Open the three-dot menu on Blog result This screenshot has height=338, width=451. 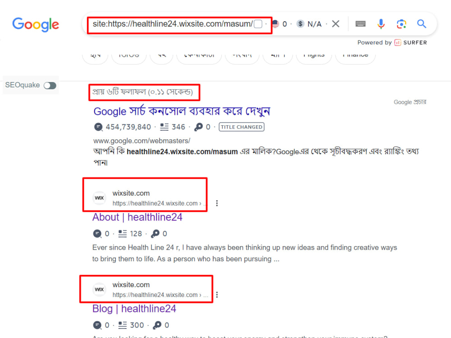tap(217, 295)
